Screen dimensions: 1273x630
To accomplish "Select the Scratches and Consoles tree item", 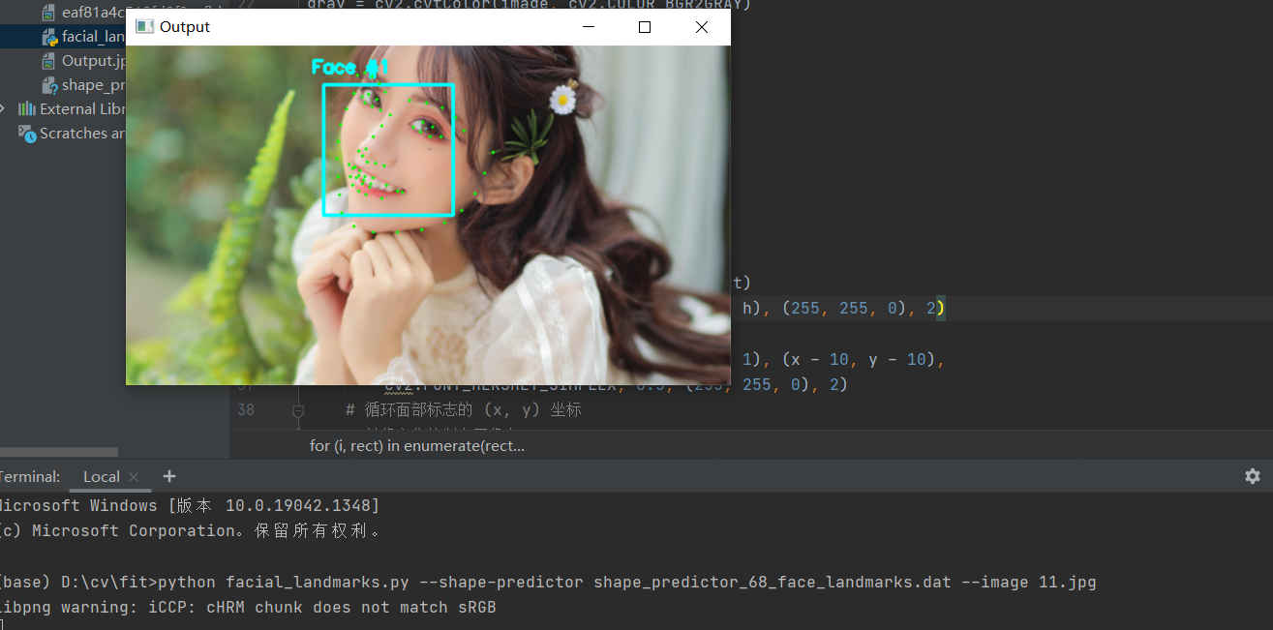I will coord(81,134).
